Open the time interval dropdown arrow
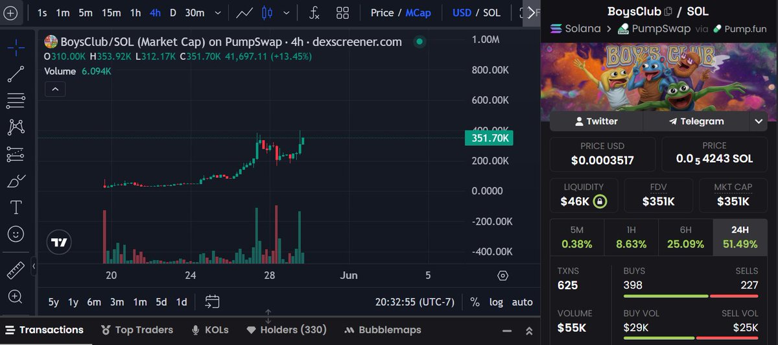This screenshot has height=345, width=778. click(x=218, y=12)
